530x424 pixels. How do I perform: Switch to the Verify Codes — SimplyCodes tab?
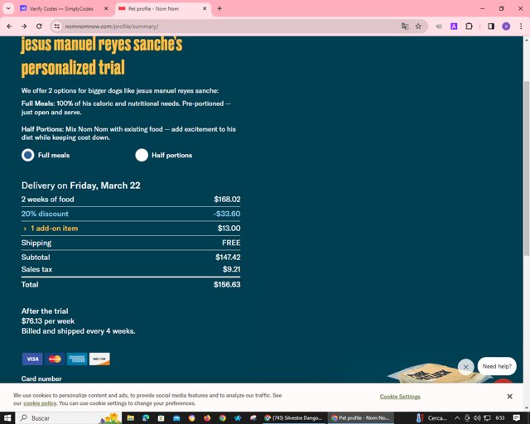[x=61, y=8]
